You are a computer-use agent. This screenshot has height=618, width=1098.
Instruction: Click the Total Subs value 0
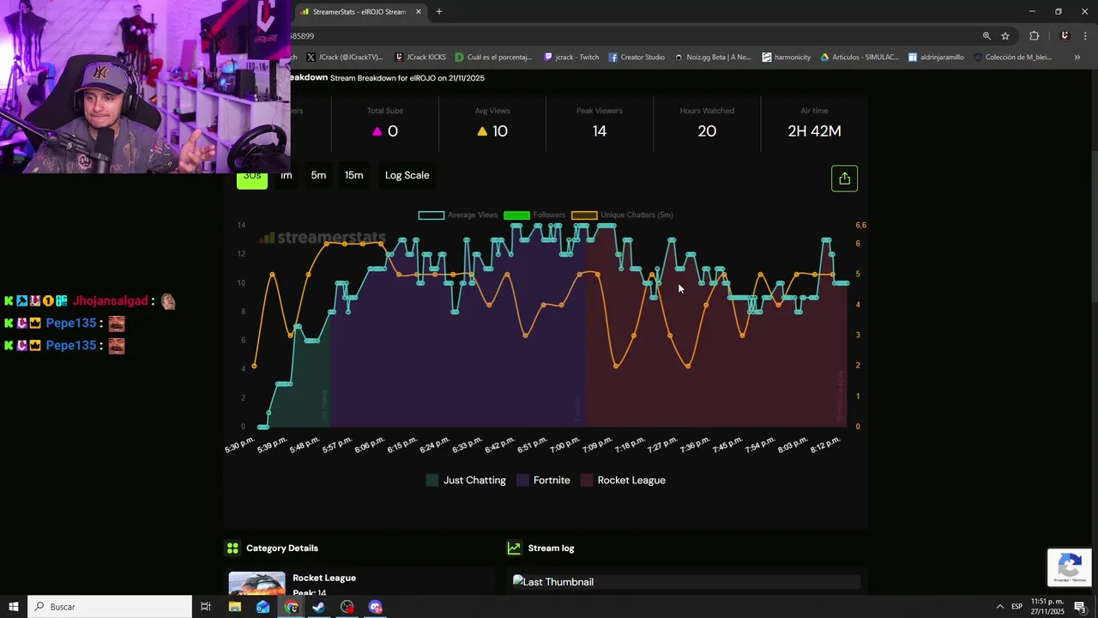[x=393, y=131]
